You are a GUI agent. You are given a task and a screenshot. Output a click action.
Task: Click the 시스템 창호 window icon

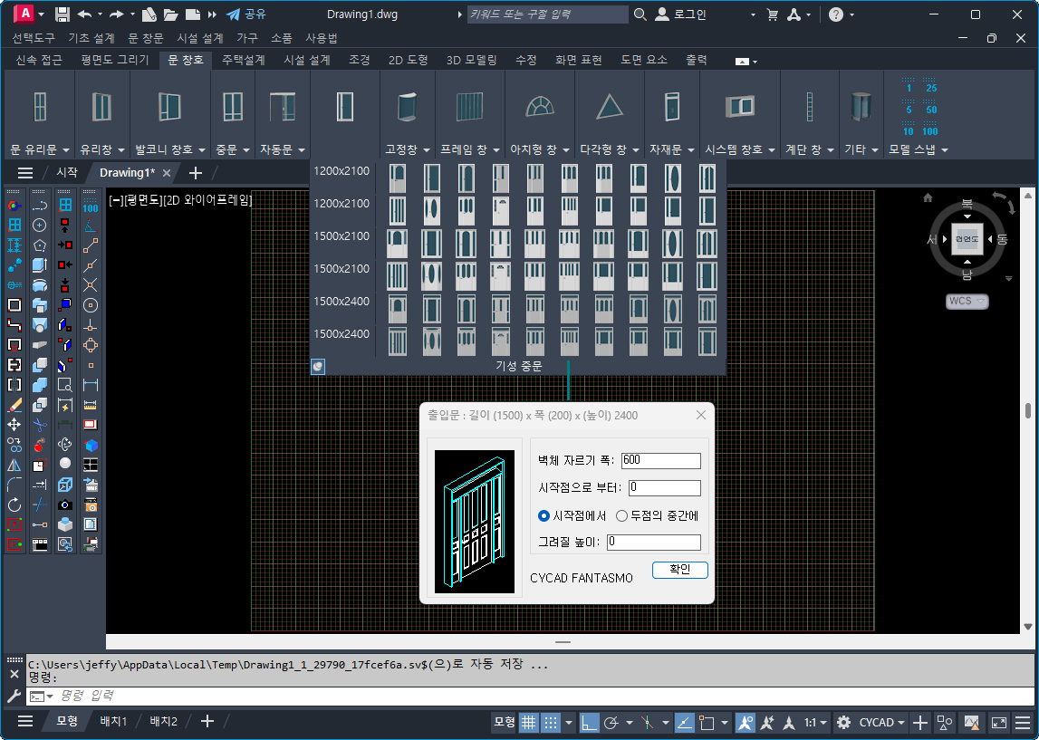(x=739, y=106)
